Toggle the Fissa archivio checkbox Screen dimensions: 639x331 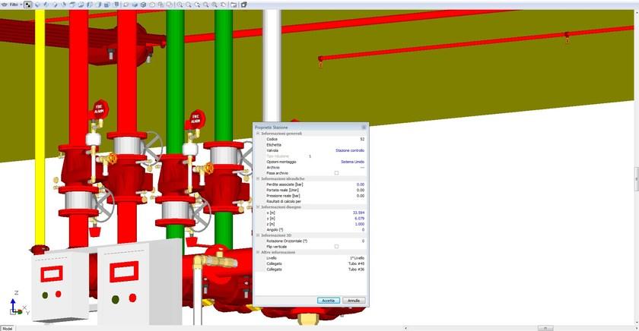(336, 173)
